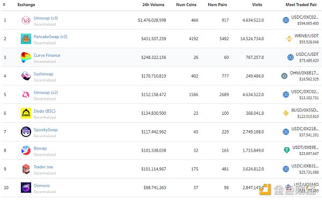Viewport: 322px width, 201px height.
Task: Click the PancakeSwap bunny logo
Action: click(26, 39)
